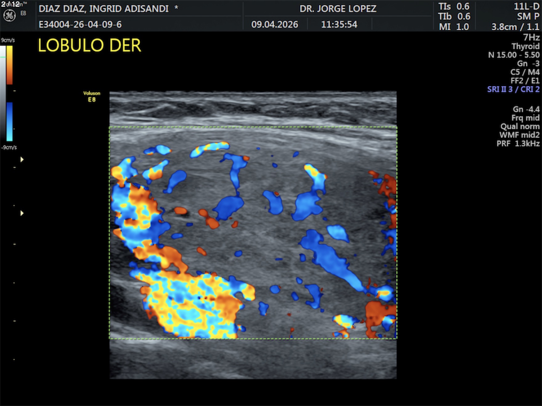
Task: Click the WMF mid2 wall filter setting
Action: pyautogui.click(x=519, y=135)
